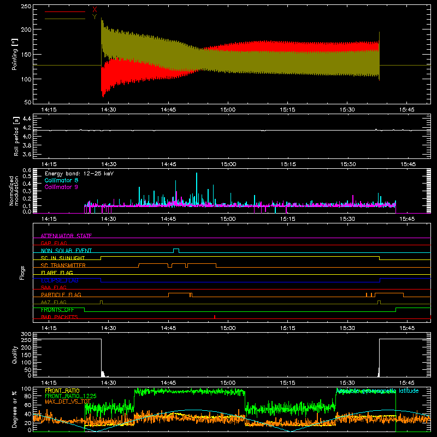
Task: Click the BAD_PACKETS flag label
Action: coord(60,317)
